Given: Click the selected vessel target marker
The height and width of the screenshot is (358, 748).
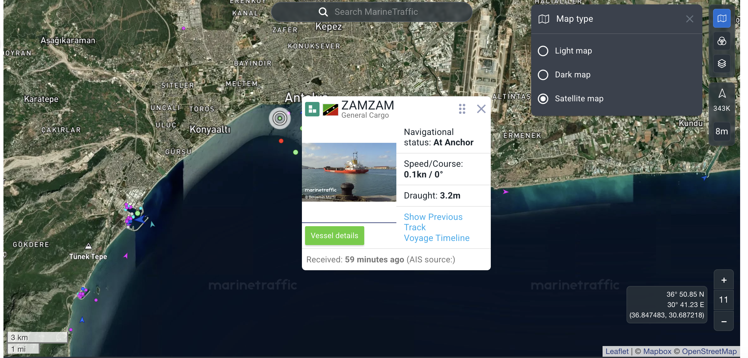Looking at the screenshot, I should coord(280,118).
